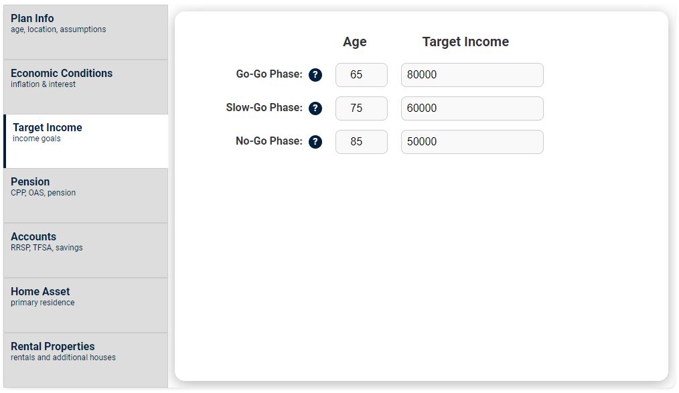Open the Accounts section
Screen dimensions: 679x393
[x=86, y=250]
